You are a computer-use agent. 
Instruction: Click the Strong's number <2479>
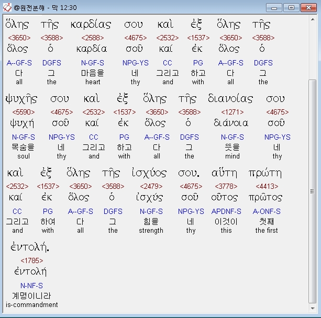(x=151, y=186)
